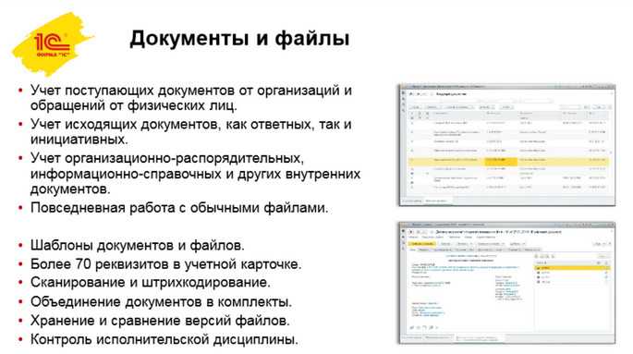Select the yellow highlighted file row in lower screenshot
Viewport: 633px width, 354px height.
tap(572, 268)
